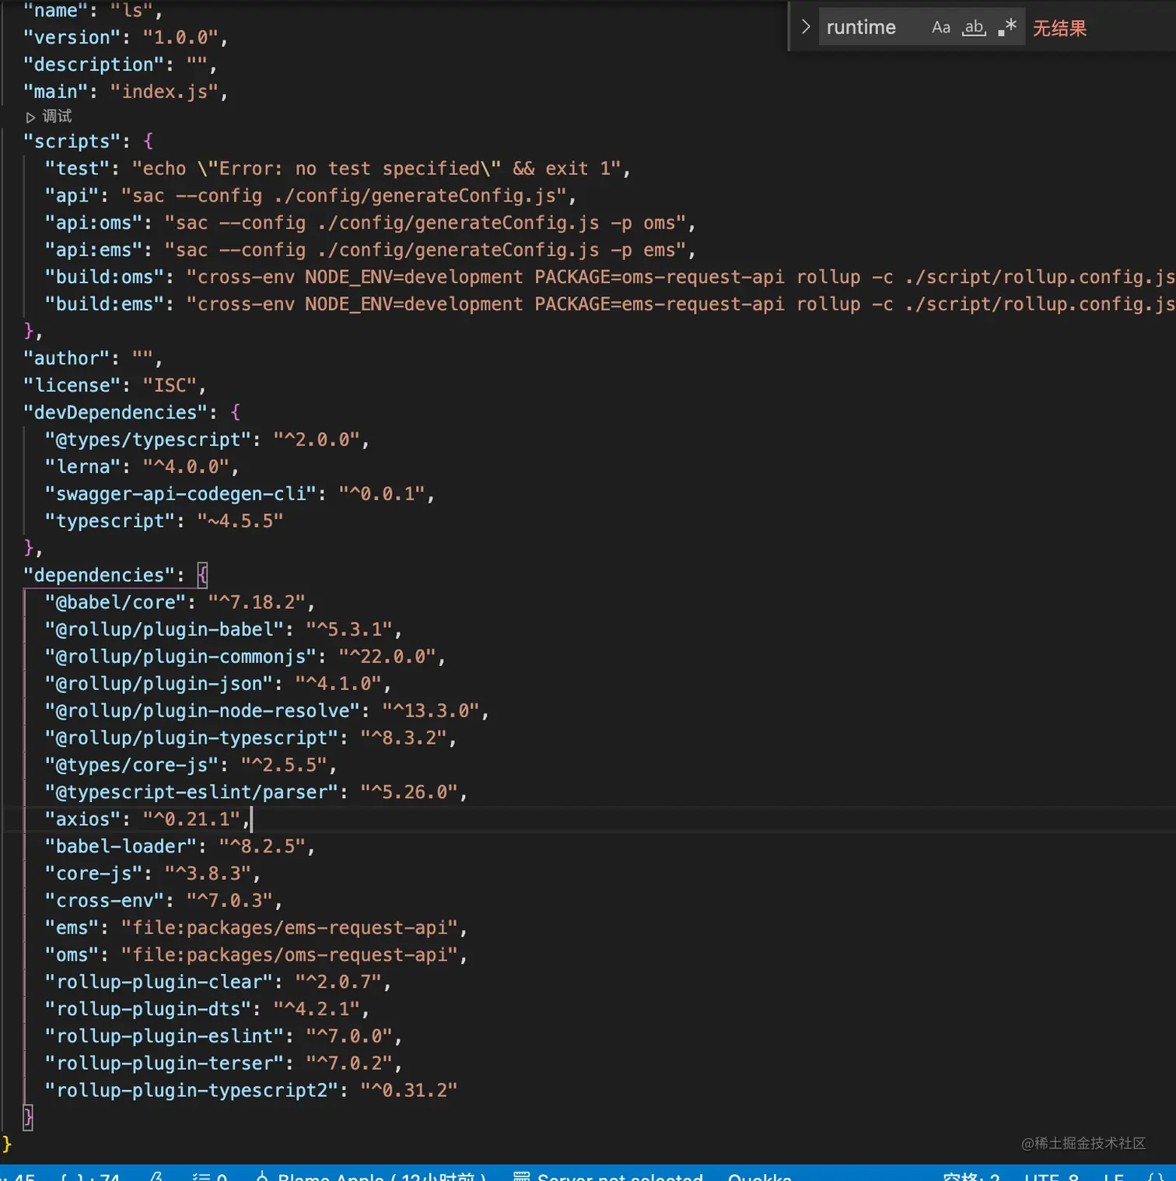1176x1181 pixels.
Task: Click the "@babel/core" dependency line
Action: [x=180, y=602]
